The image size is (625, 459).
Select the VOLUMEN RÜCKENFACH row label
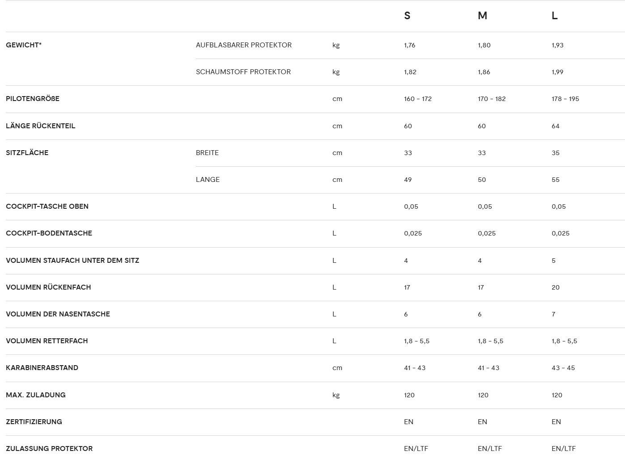tap(48, 287)
